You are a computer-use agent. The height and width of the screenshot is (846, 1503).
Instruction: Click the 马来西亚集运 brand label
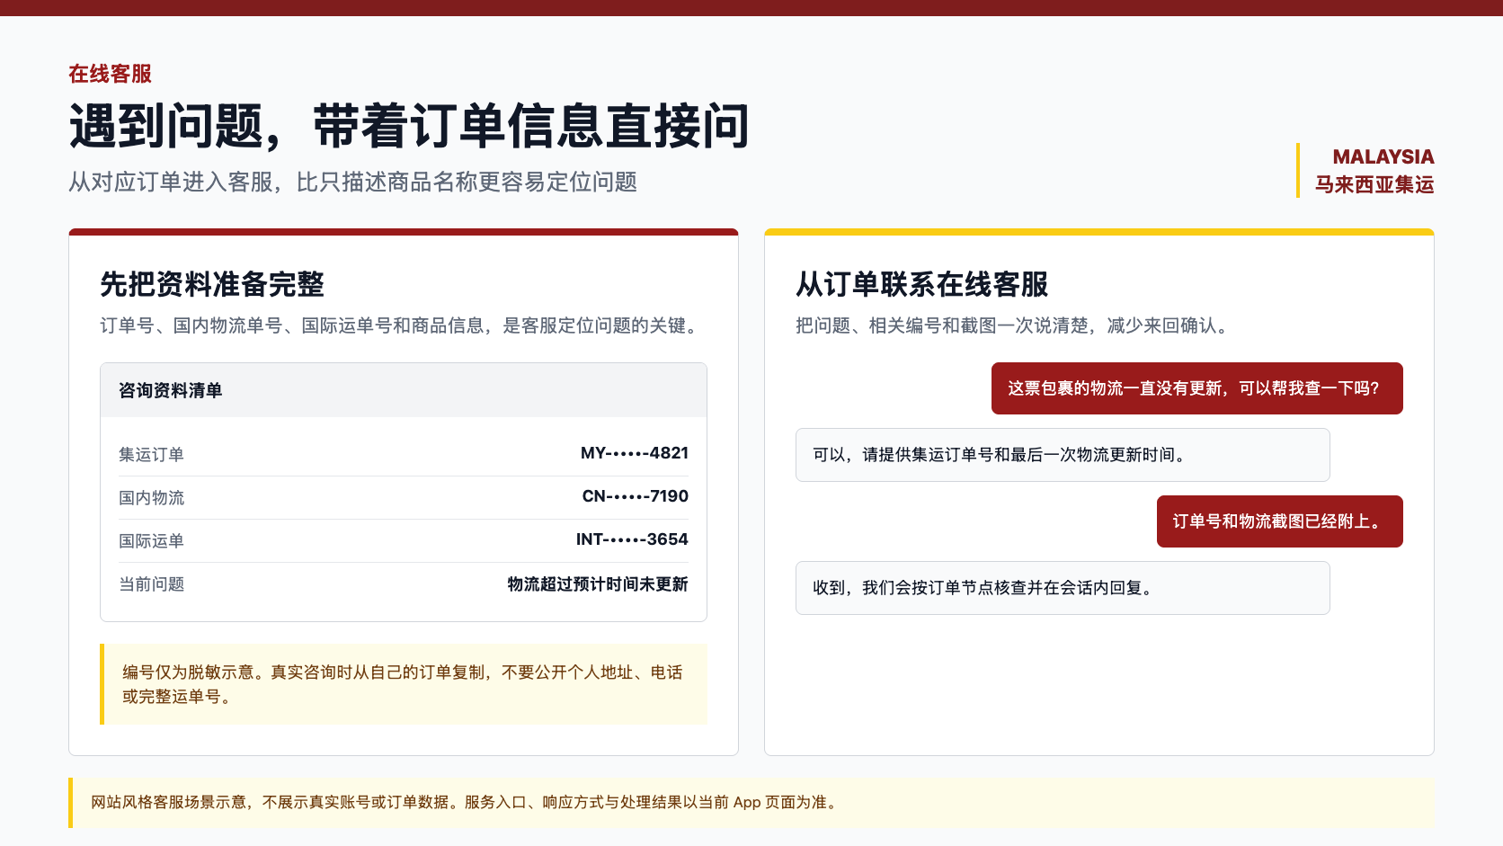coord(1374,184)
